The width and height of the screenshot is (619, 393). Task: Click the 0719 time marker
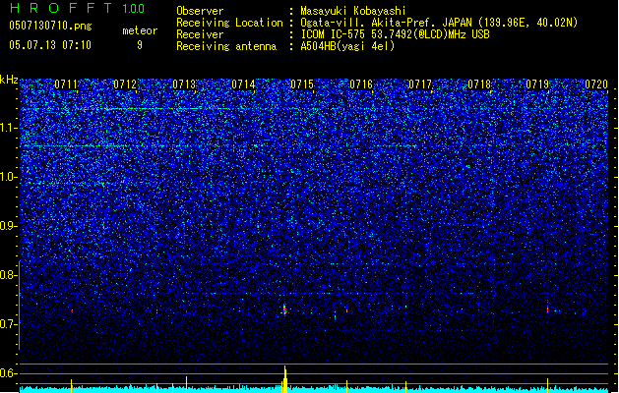[x=537, y=84]
